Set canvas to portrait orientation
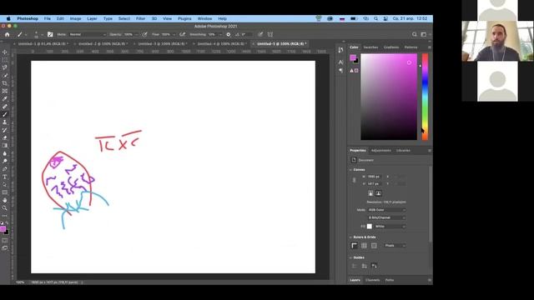534x300 pixels. [370, 193]
